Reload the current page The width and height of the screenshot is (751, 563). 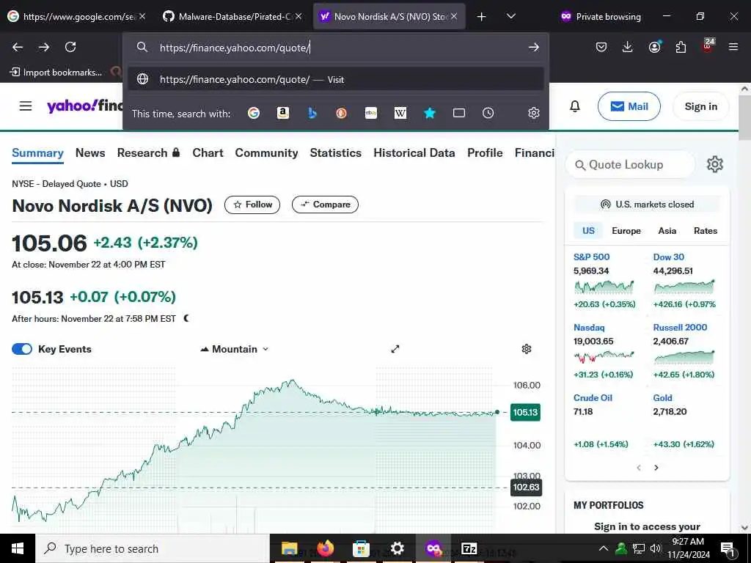[70, 47]
